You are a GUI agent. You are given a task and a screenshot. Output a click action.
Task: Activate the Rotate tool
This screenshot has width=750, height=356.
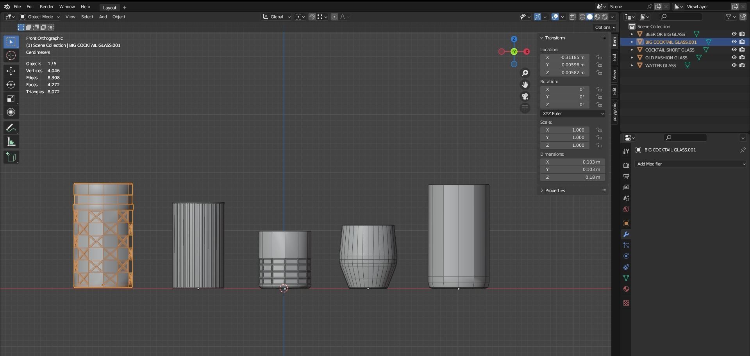pyautogui.click(x=11, y=85)
